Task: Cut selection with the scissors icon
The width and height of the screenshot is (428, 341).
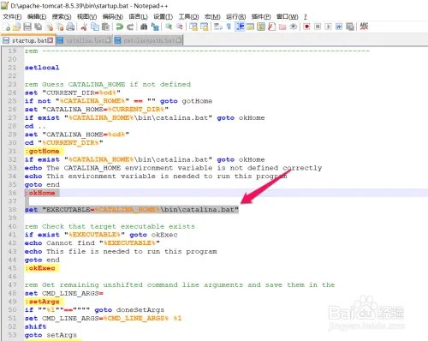Action: [x=84, y=27]
